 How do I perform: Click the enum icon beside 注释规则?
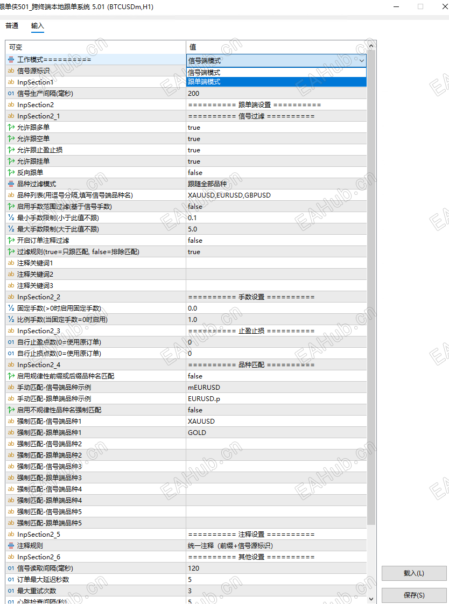click(x=11, y=545)
